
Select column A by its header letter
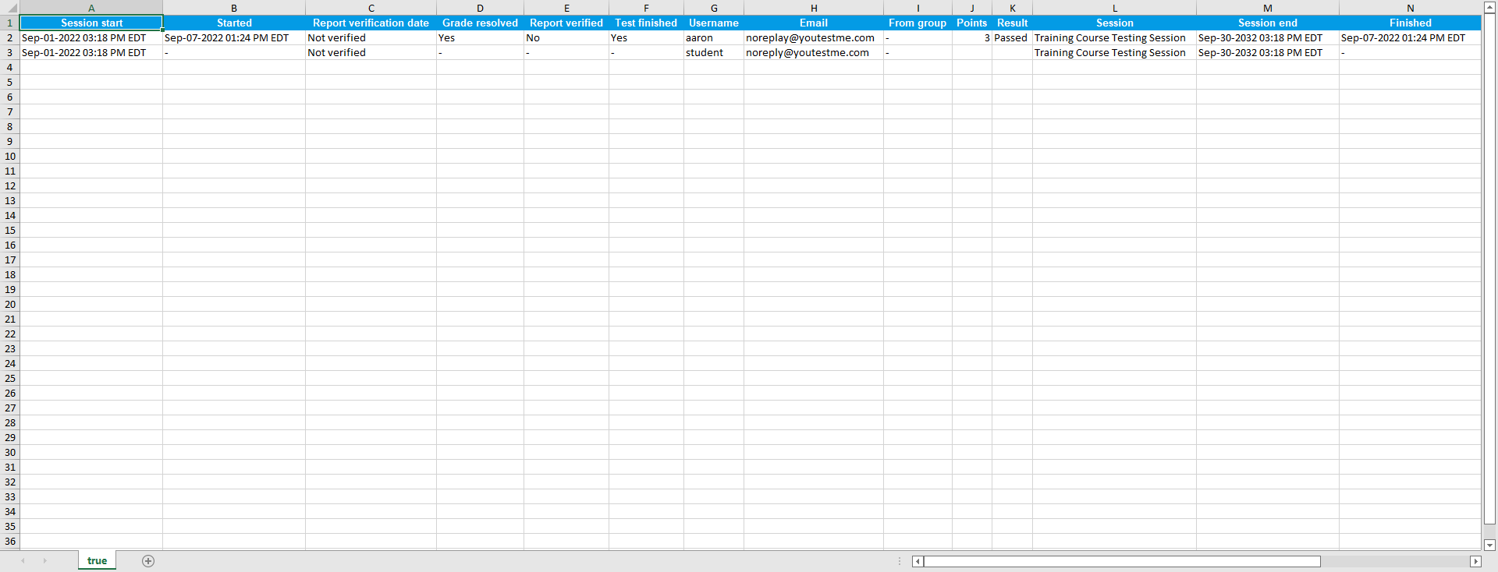91,8
